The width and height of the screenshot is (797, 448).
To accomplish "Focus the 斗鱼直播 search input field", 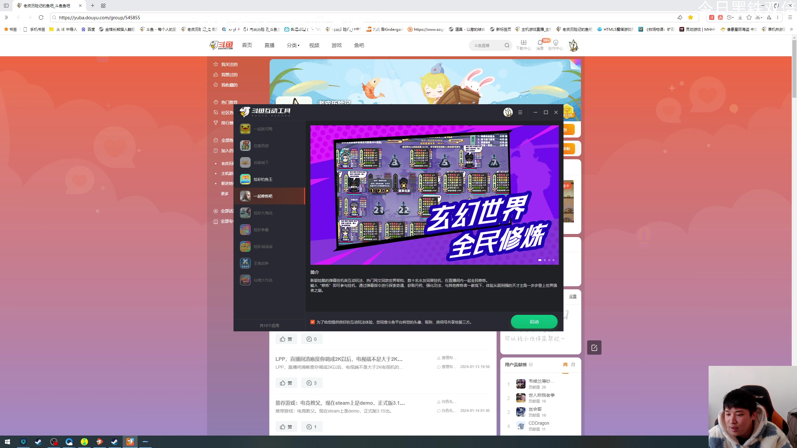I will [487, 45].
